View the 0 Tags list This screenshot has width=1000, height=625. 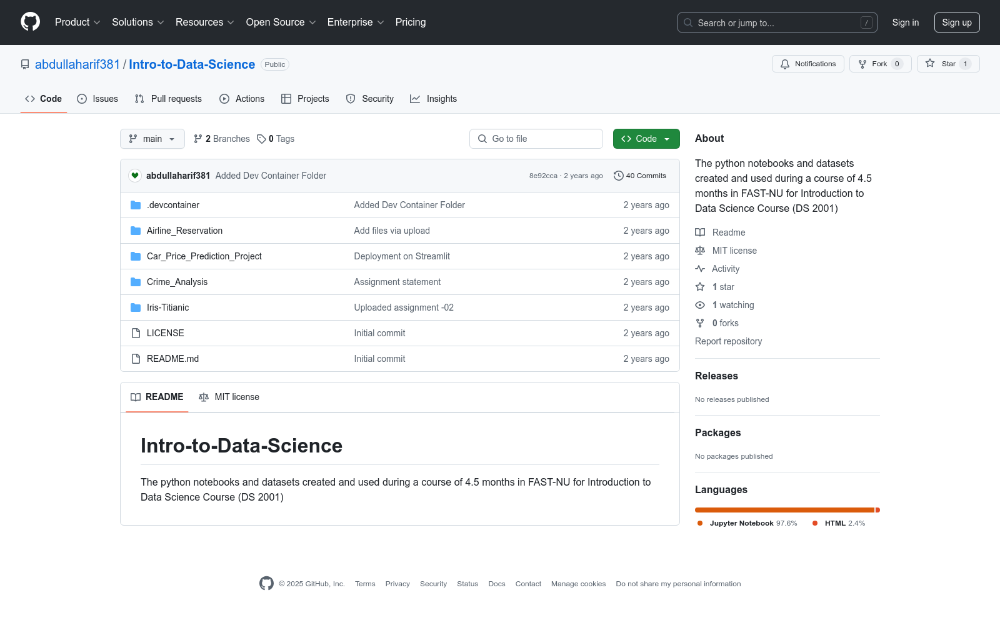[276, 139]
